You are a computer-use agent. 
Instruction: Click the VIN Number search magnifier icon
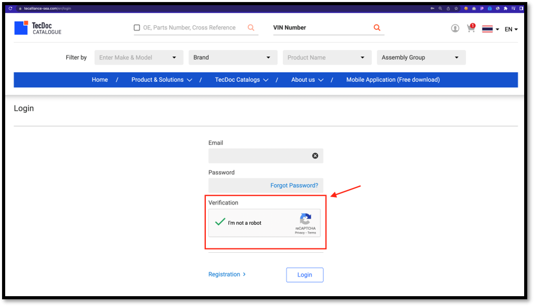coord(377,27)
